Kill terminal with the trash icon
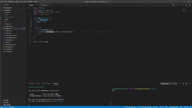Viewport: 192px width, 108px height. [187, 84]
